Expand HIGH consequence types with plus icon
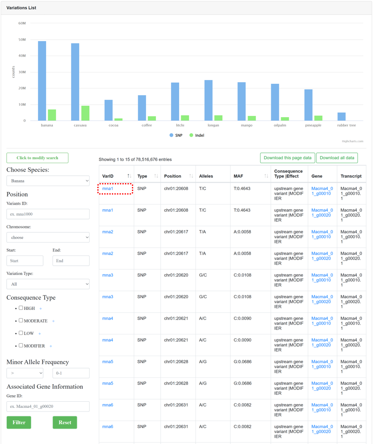 41,308
